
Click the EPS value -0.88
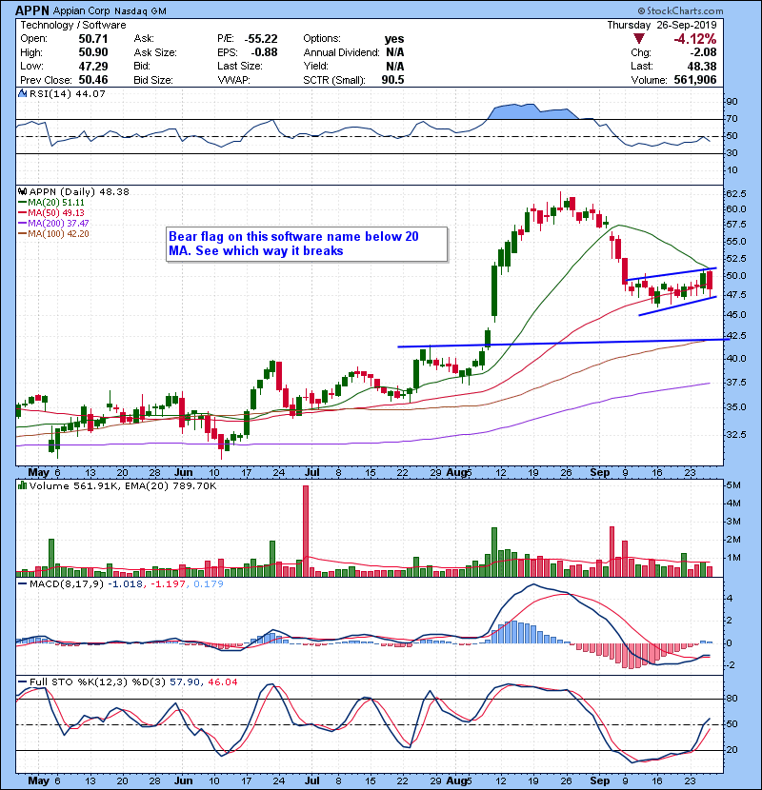[x=264, y=52]
